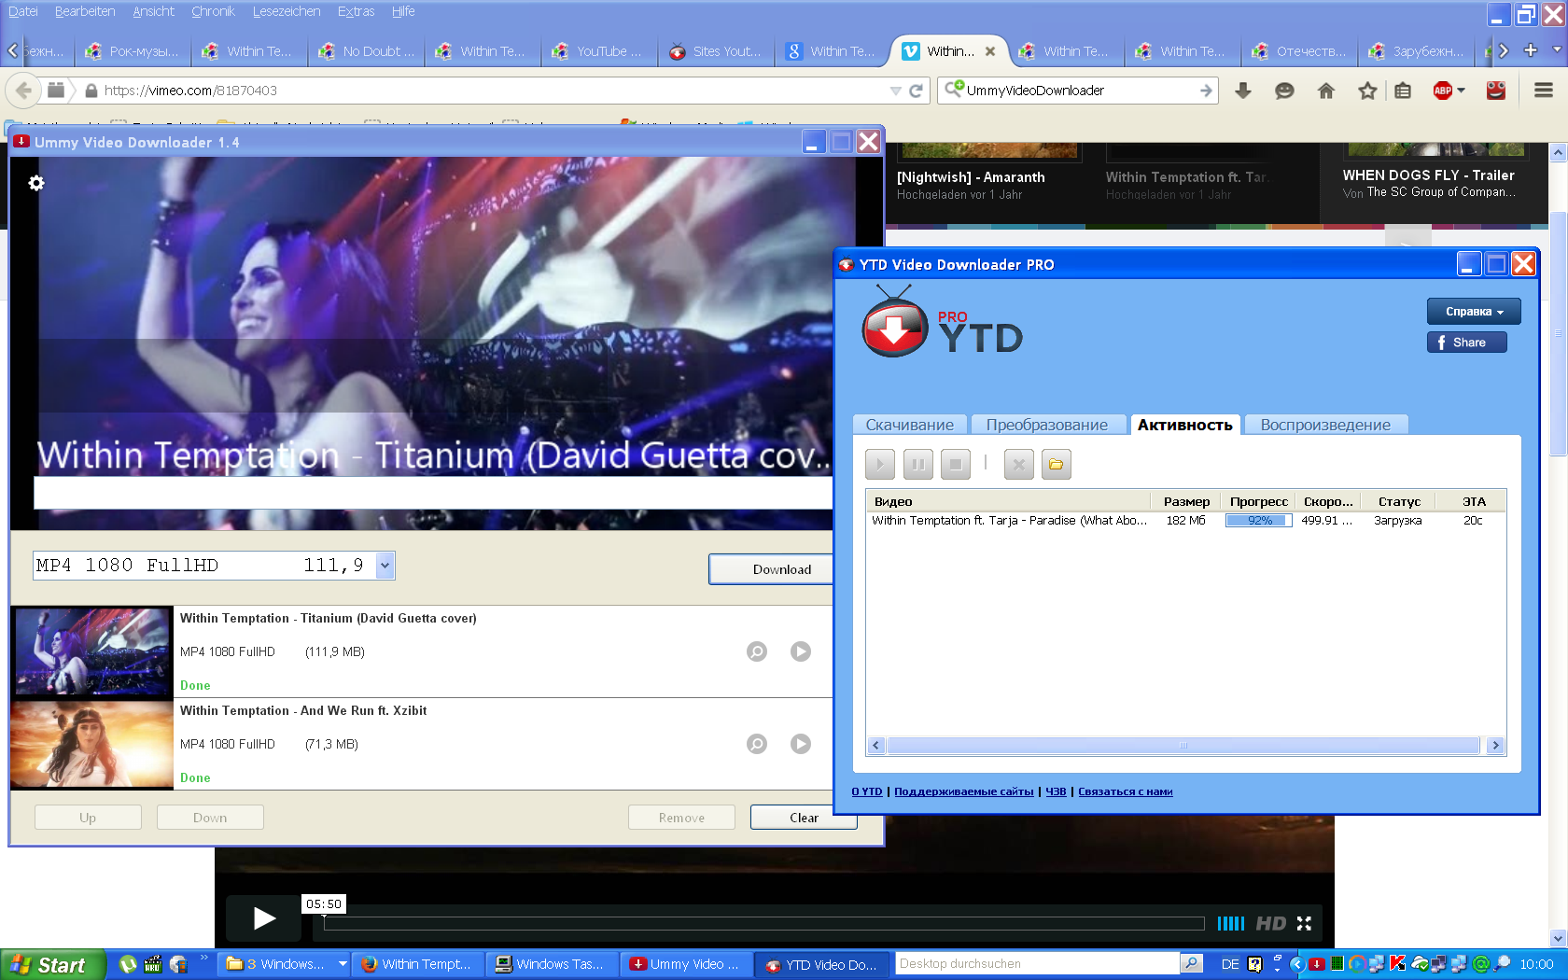
Task: Click the Firefox home icon
Action: click(x=1325, y=91)
